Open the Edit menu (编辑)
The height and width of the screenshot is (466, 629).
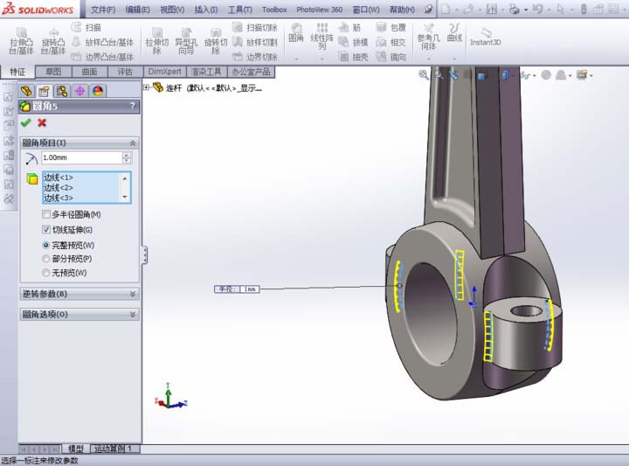click(x=138, y=10)
